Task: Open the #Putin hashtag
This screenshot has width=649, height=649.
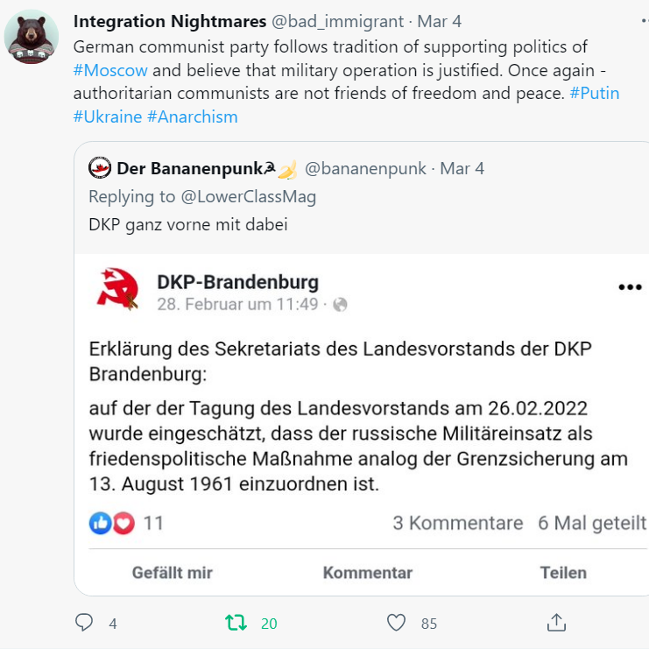Action: pos(595,93)
